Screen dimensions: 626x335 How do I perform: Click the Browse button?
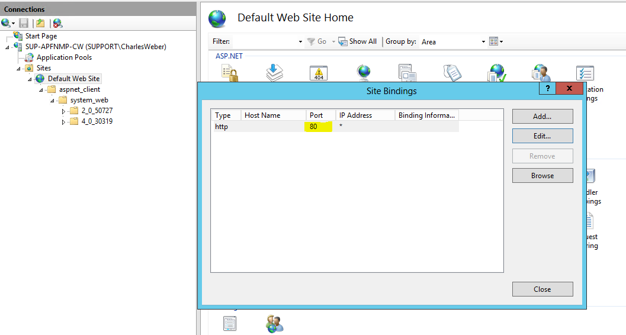tap(542, 175)
